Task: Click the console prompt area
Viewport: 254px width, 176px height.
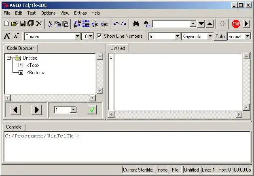Action: click(127, 147)
